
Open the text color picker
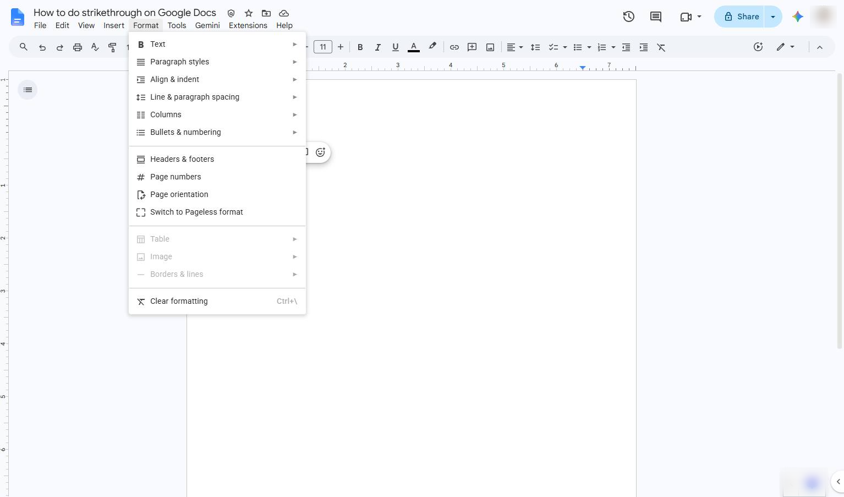[414, 47]
